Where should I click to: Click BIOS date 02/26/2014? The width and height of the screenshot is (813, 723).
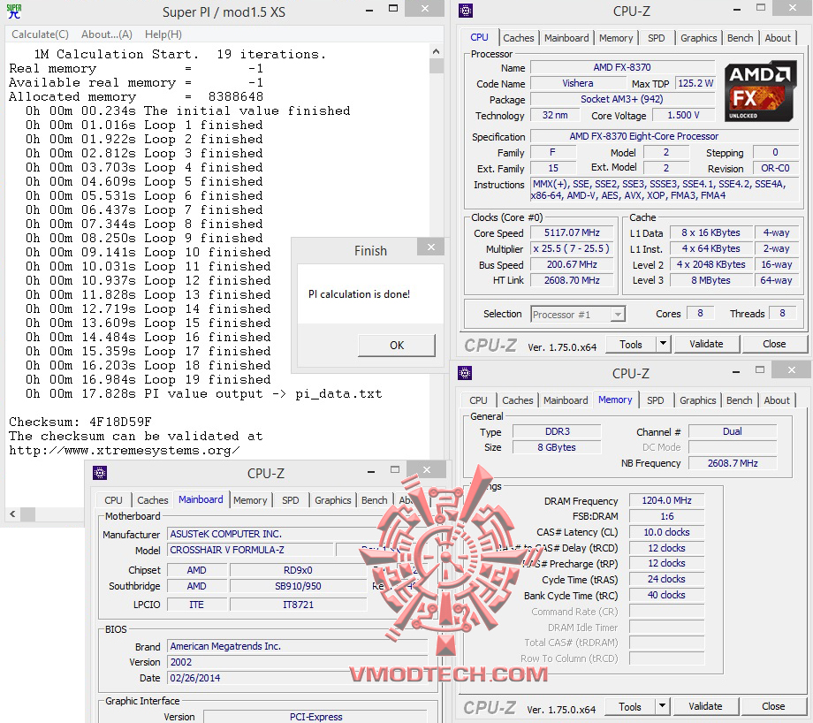pyautogui.click(x=297, y=678)
